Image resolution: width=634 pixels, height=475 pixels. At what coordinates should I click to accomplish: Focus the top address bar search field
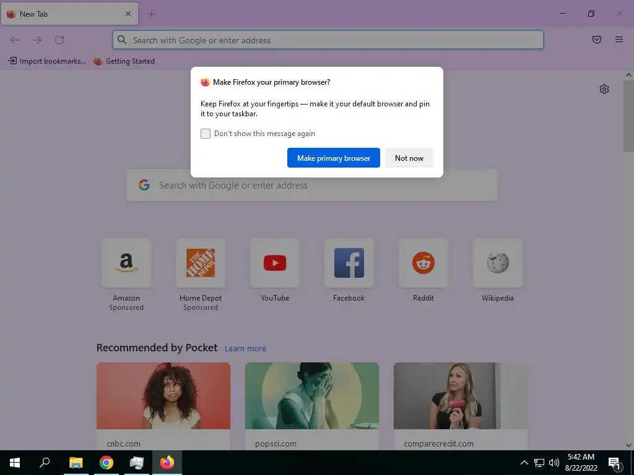tap(328, 40)
